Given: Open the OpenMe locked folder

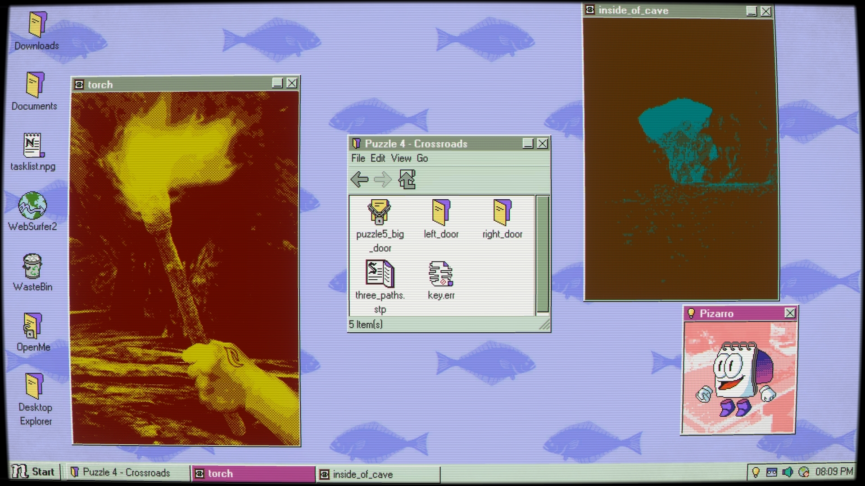Looking at the screenshot, I should [32, 326].
